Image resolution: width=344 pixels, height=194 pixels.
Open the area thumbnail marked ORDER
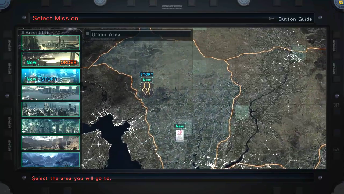51,59
